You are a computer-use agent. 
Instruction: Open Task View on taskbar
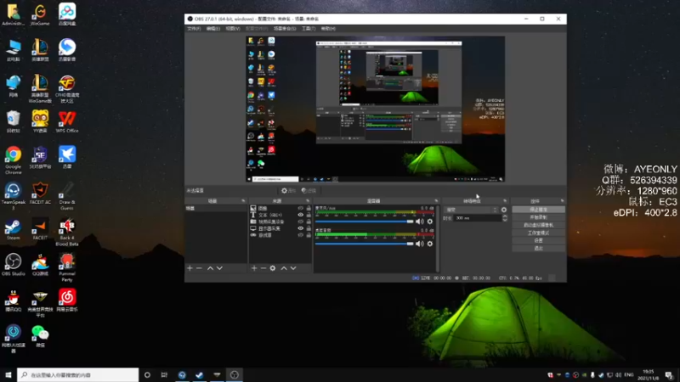(x=164, y=374)
